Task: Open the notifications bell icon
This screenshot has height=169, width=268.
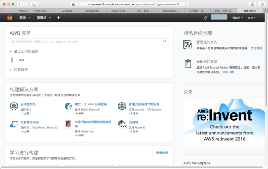Action: 206,18
